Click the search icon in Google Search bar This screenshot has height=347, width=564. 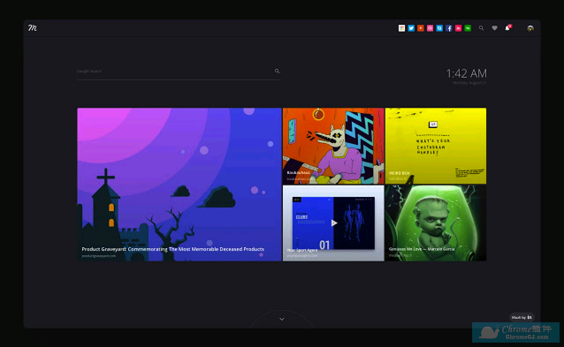[277, 71]
